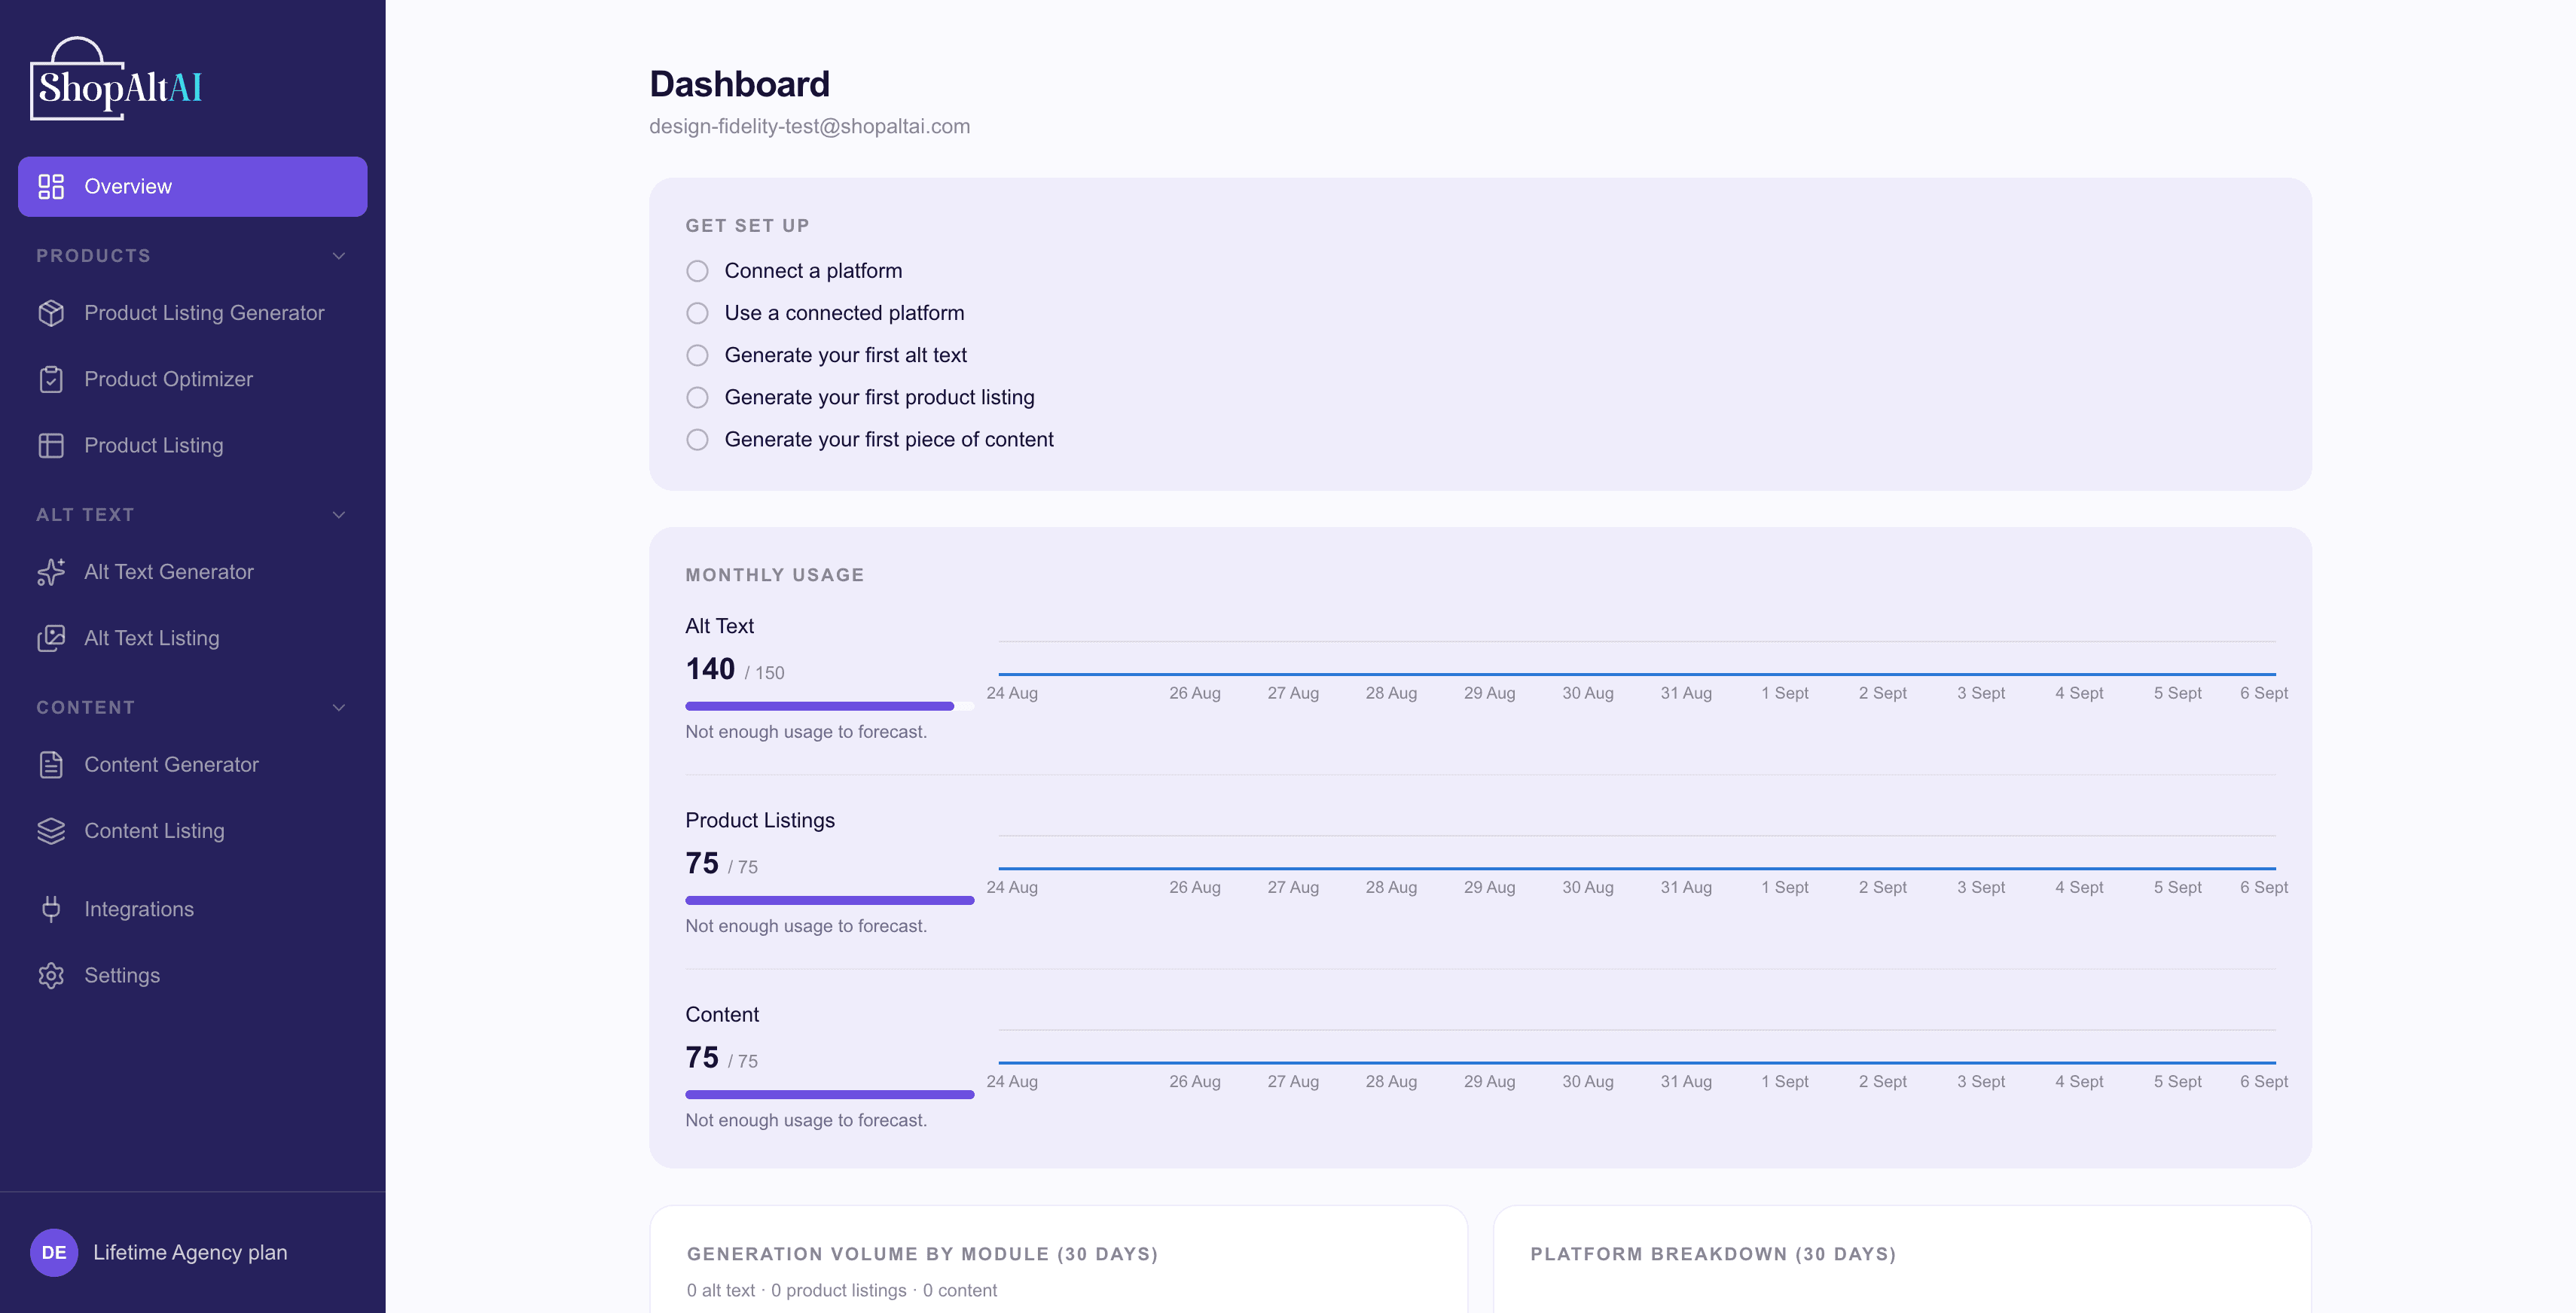Click the Lifetime Agency plan label
Viewport: 2576px width, 1313px height.
click(x=190, y=1253)
